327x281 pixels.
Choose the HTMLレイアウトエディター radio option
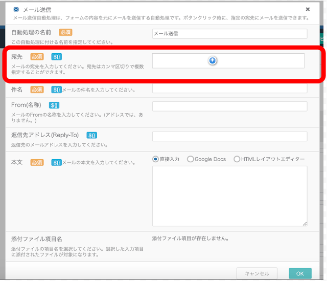click(237, 159)
